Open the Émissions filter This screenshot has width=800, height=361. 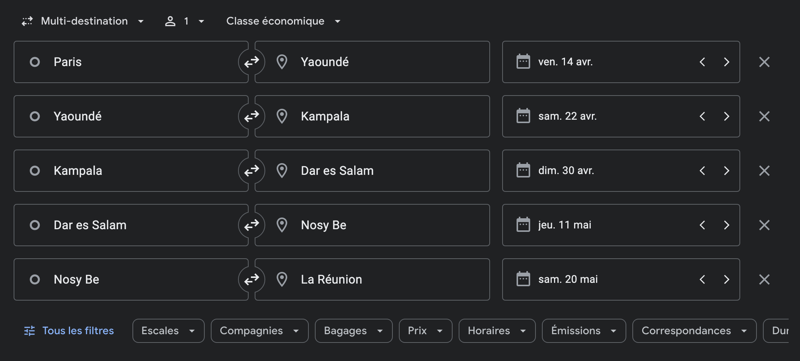[584, 331]
